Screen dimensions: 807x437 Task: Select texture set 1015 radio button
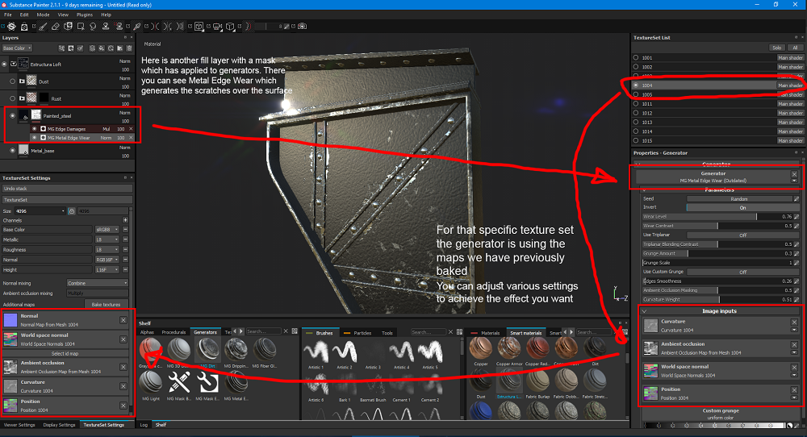coord(636,140)
